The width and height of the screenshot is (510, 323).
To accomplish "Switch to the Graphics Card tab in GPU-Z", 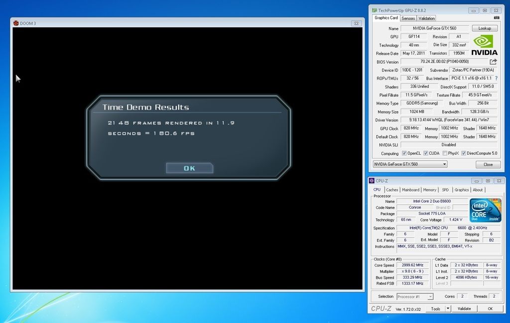I will 386,18.
